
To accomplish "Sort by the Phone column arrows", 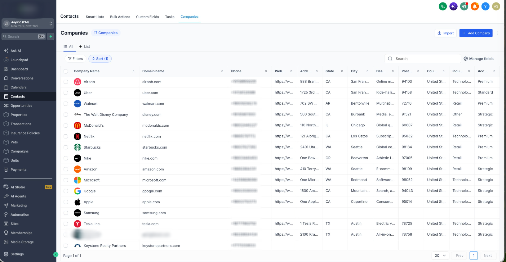I will [266, 71].
